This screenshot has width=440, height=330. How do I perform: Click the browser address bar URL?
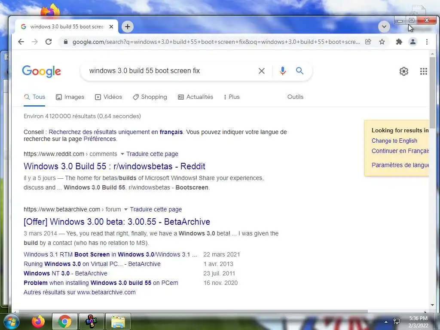216,42
